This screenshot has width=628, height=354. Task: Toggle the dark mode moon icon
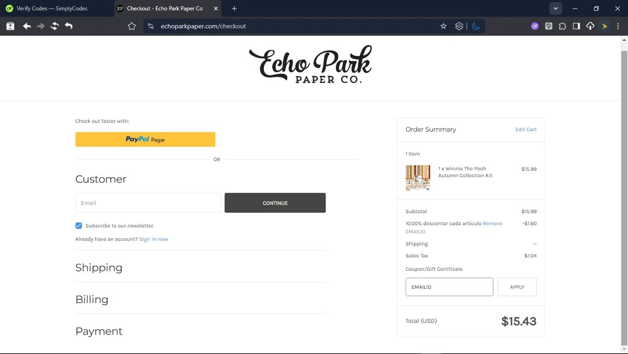coord(476,26)
